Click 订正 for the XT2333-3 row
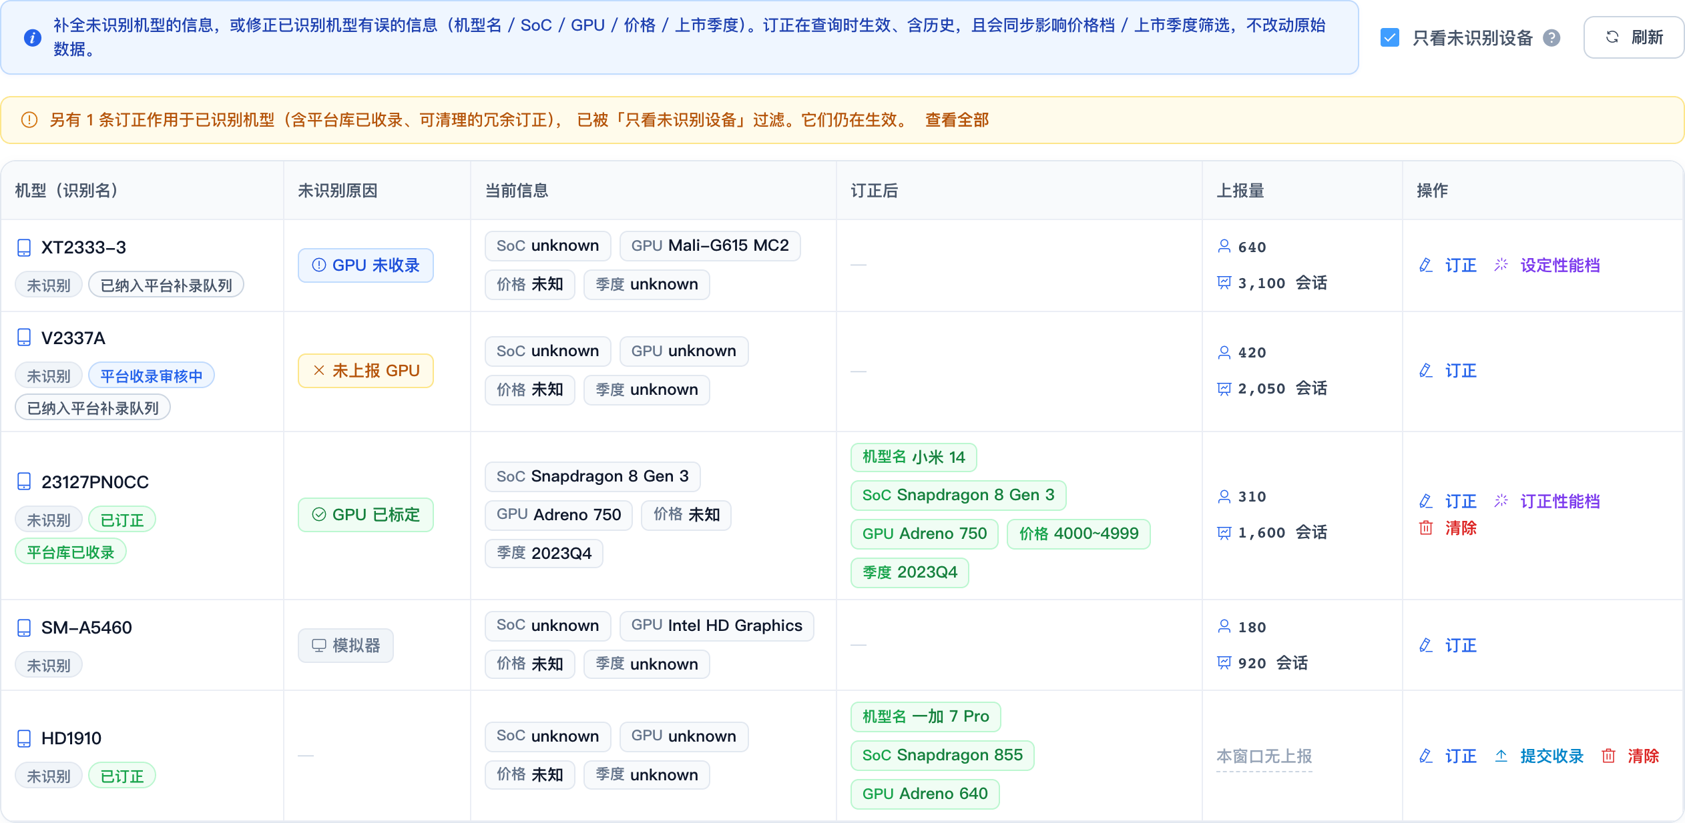Image resolution: width=1685 pixels, height=823 pixels. click(1447, 265)
